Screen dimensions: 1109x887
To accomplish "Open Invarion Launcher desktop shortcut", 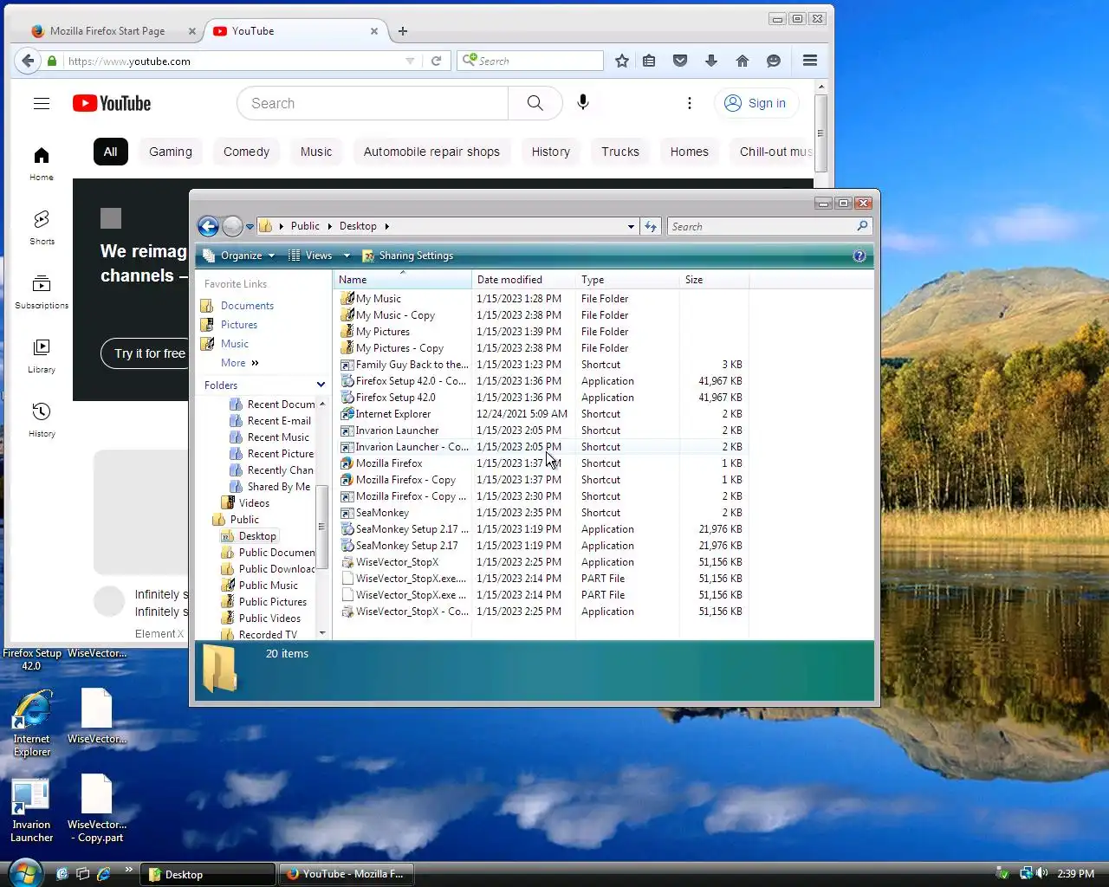I will point(32,810).
